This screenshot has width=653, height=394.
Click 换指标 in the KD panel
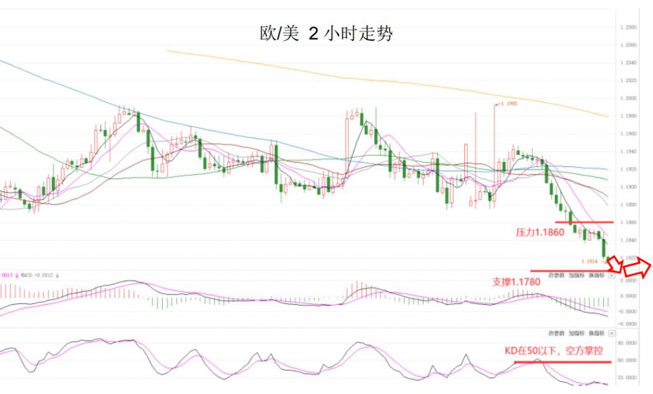(596, 333)
